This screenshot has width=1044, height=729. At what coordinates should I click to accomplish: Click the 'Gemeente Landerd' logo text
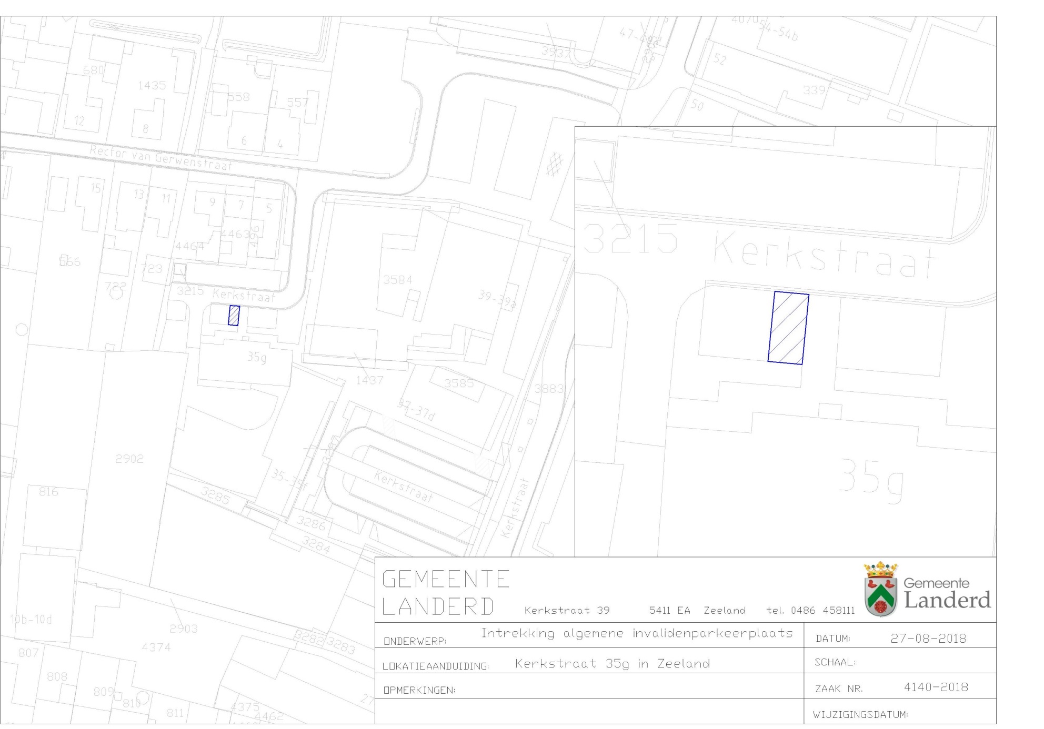pos(947,593)
